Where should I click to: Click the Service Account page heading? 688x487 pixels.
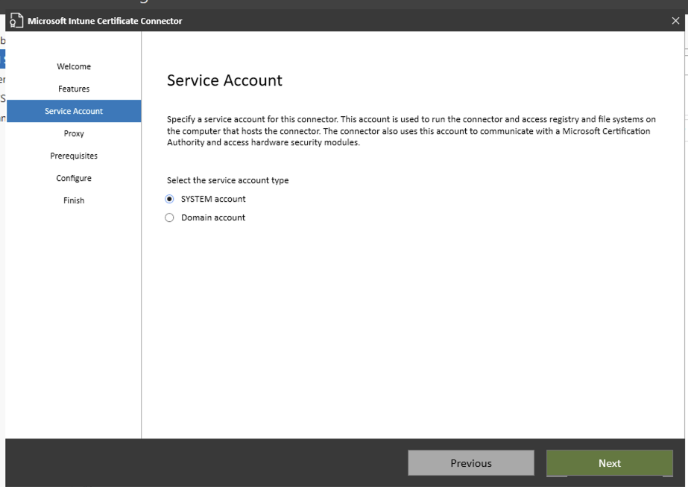click(224, 80)
